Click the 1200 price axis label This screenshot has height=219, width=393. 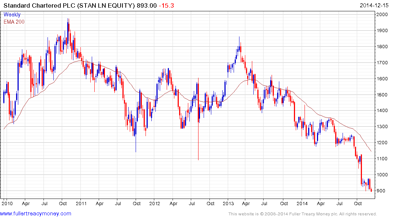[x=382, y=142]
